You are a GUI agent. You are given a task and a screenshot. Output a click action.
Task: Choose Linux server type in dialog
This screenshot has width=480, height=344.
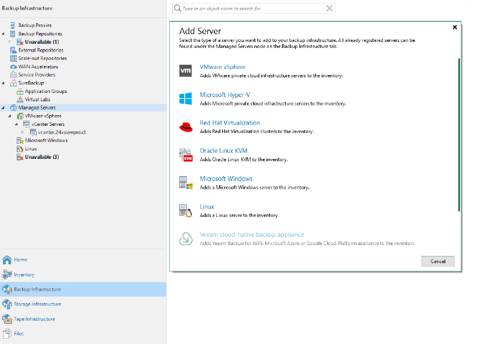pos(207,207)
